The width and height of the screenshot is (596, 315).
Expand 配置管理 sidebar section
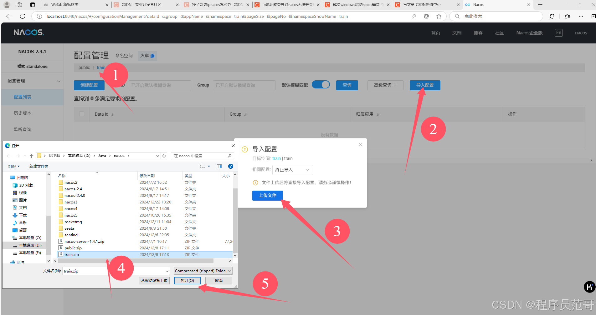coord(32,81)
